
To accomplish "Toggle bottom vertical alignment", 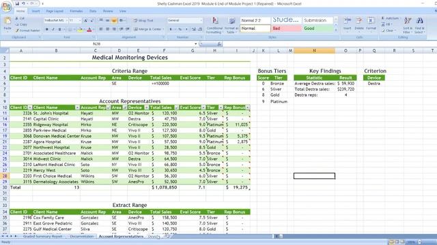I will 114,20.
